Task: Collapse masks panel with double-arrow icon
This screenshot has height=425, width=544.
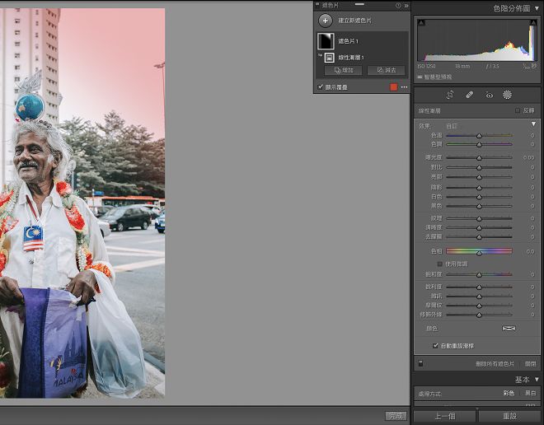Action: pos(406,6)
